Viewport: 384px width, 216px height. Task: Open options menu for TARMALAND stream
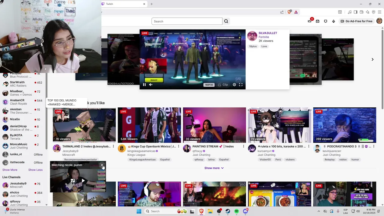tap(113, 146)
